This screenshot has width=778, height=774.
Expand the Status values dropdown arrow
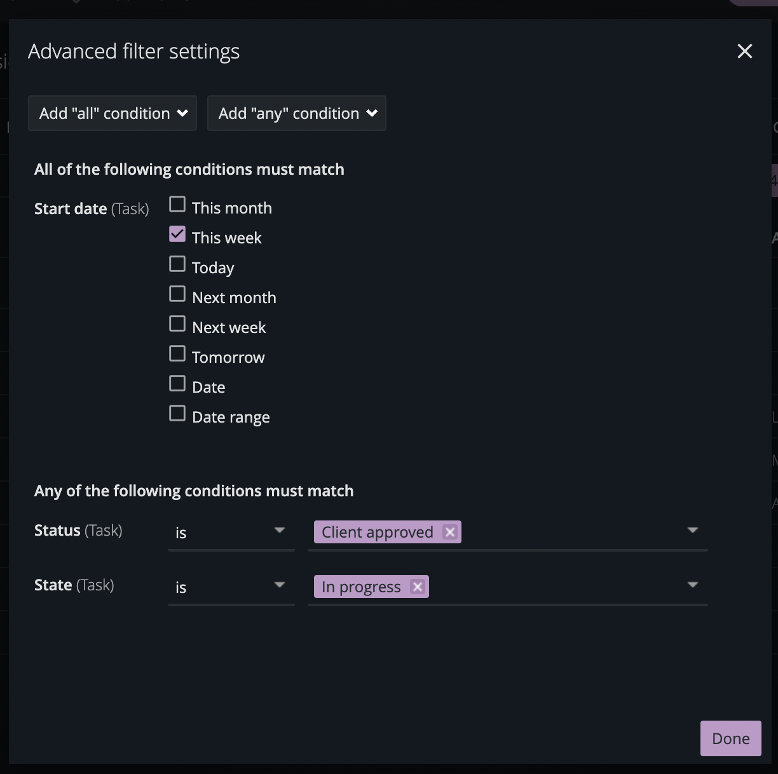[x=692, y=530]
